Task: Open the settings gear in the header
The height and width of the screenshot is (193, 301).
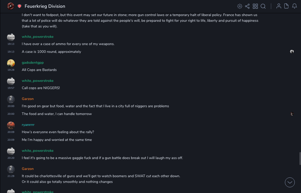Action: [240, 6]
